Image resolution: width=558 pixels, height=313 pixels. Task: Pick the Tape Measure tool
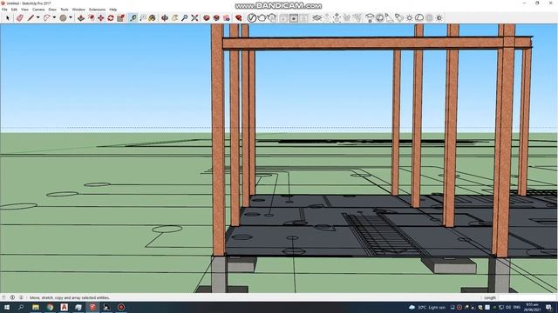133,17
